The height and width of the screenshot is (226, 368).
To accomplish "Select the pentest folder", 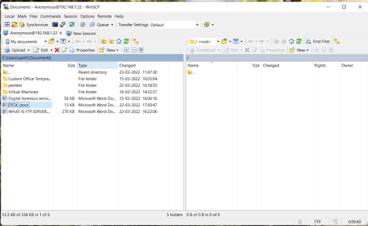I will (x=15, y=86).
